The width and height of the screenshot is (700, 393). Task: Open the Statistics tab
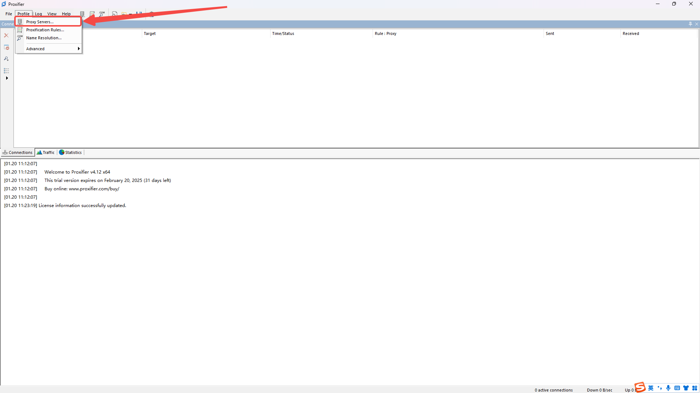(x=70, y=152)
